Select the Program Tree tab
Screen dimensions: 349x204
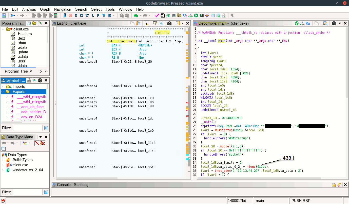point(16,71)
